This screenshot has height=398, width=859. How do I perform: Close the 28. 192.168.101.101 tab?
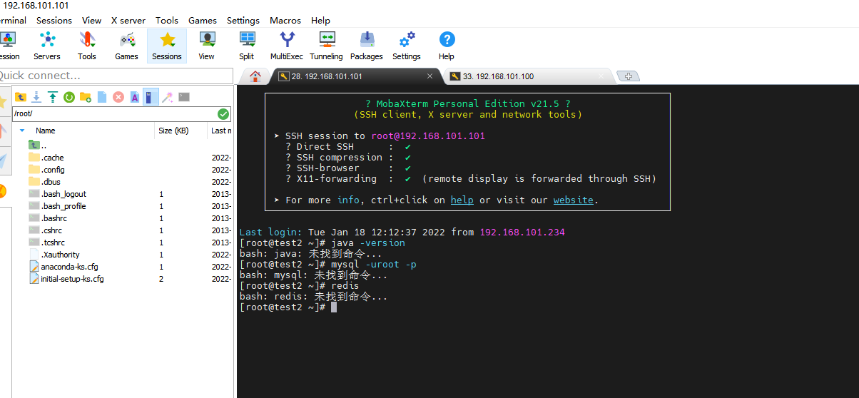429,76
